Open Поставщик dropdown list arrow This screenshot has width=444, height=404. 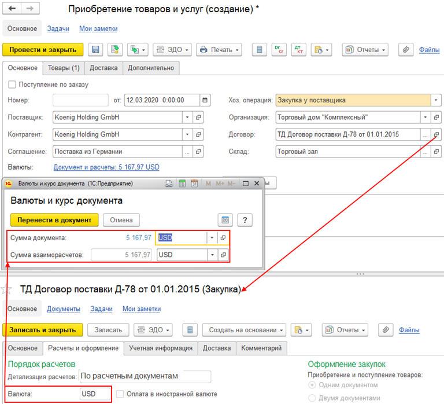click(187, 117)
